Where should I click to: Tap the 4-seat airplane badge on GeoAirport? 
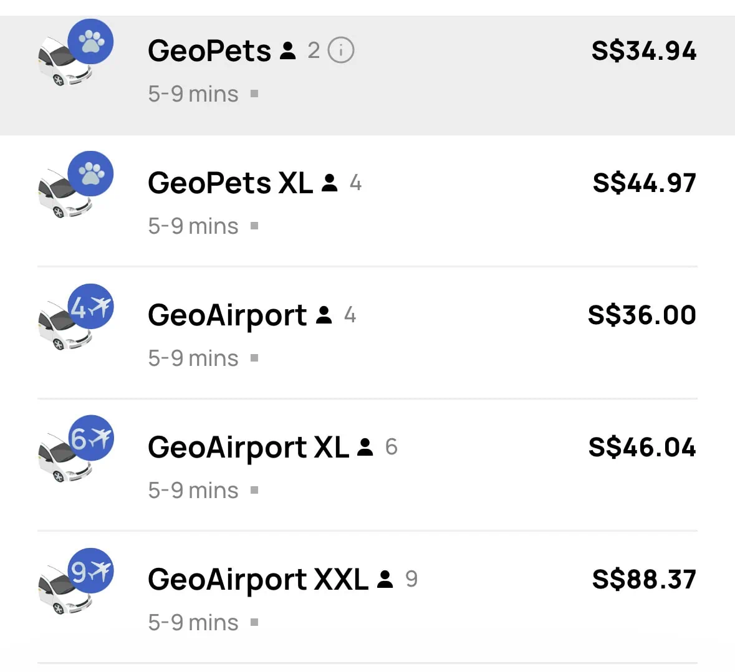(91, 307)
